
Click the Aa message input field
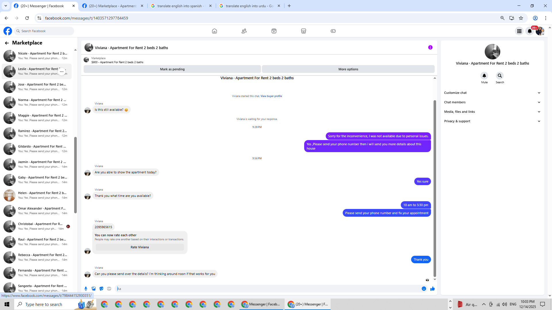coord(267,289)
